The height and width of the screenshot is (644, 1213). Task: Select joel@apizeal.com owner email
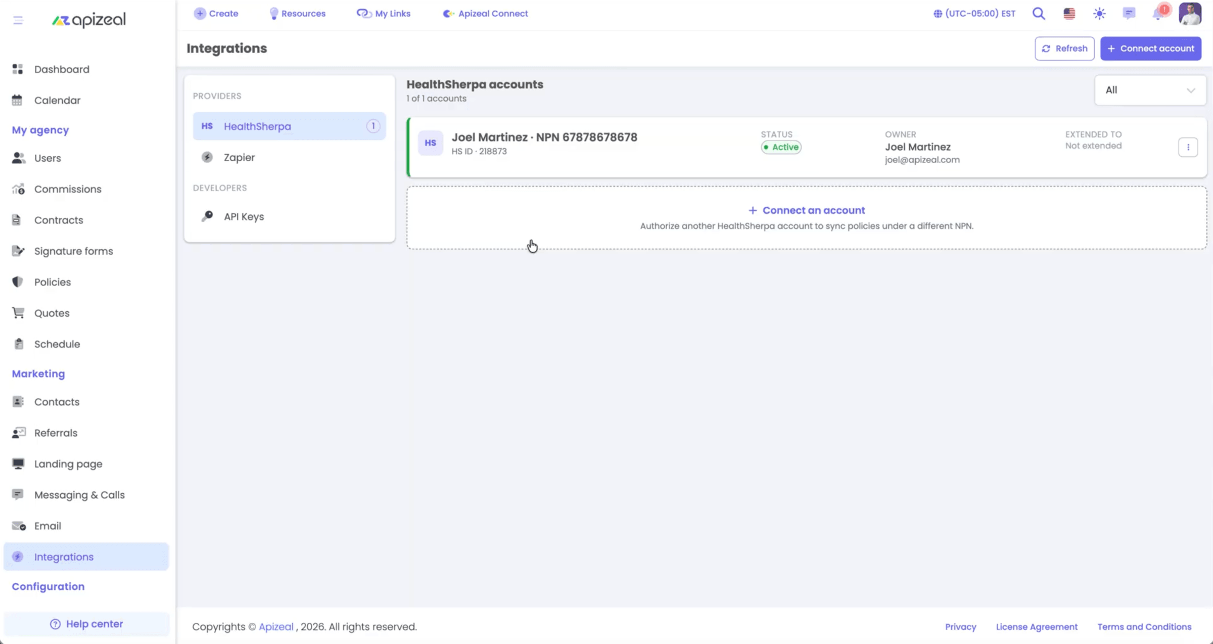click(922, 160)
